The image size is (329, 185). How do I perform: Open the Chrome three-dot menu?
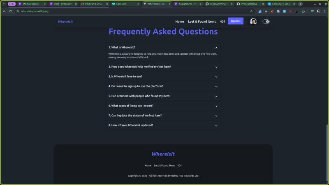click(324, 12)
